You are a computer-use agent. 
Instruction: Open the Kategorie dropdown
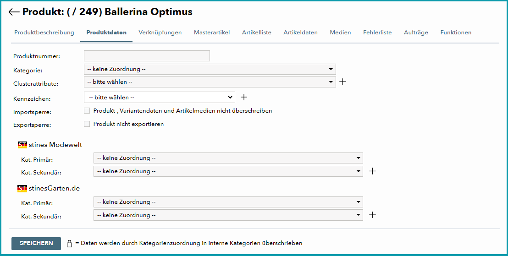[x=210, y=69]
